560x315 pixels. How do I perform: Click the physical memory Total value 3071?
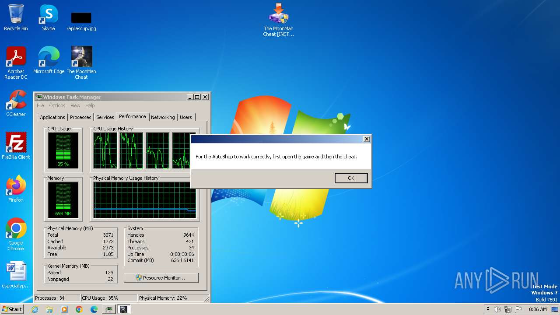[x=108, y=235]
